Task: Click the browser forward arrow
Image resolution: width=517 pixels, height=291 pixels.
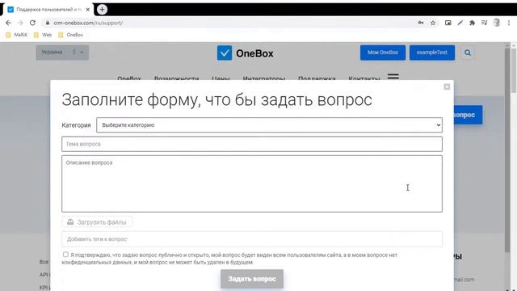Action: [20, 23]
